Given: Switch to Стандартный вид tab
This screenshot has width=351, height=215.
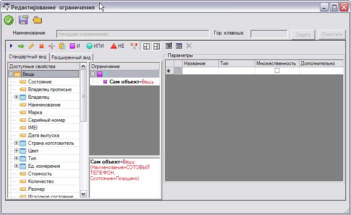Looking at the screenshot, I should point(28,57).
